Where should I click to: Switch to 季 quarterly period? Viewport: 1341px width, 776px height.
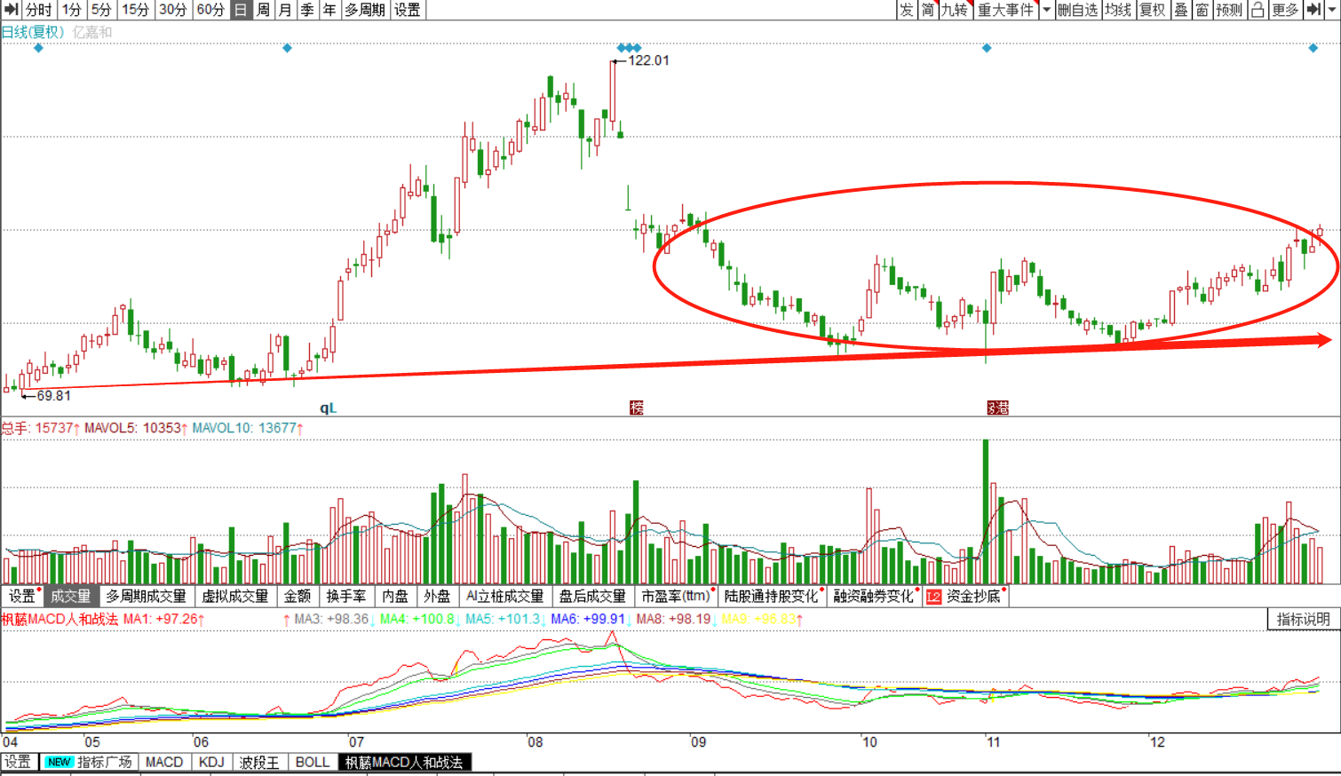pyautogui.click(x=307, y=10)
